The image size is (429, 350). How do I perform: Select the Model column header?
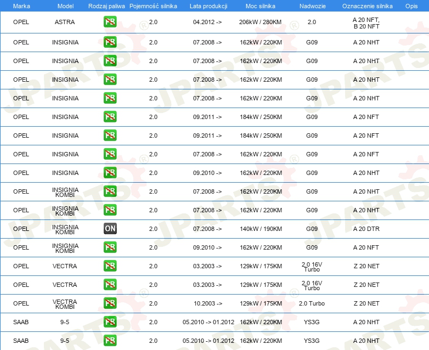[x=65, y=6]
